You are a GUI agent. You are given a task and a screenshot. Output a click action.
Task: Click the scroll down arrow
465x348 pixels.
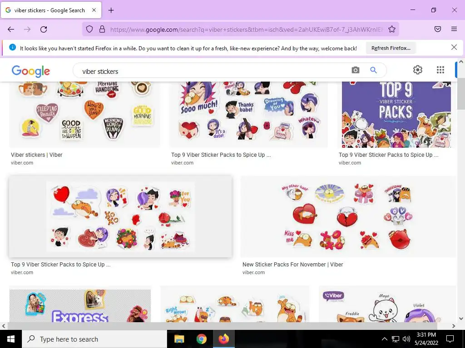(461, 319)
